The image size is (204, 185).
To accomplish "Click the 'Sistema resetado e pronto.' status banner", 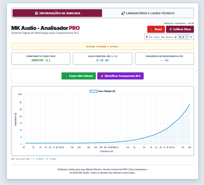I will click(103, 46).
